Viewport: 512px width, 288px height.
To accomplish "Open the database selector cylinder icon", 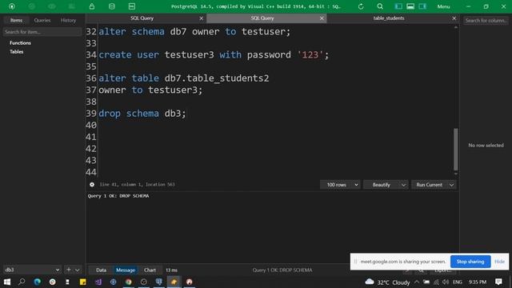I will click(112, 6).
